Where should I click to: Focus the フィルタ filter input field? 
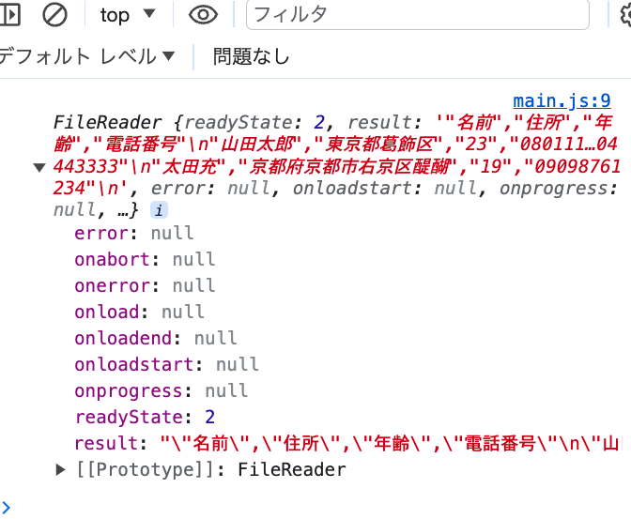tap(418, 15)
